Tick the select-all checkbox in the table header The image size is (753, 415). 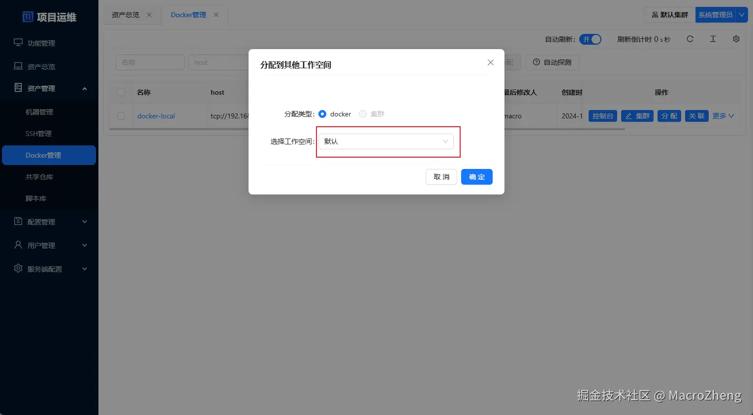click(x=121, y=92)
